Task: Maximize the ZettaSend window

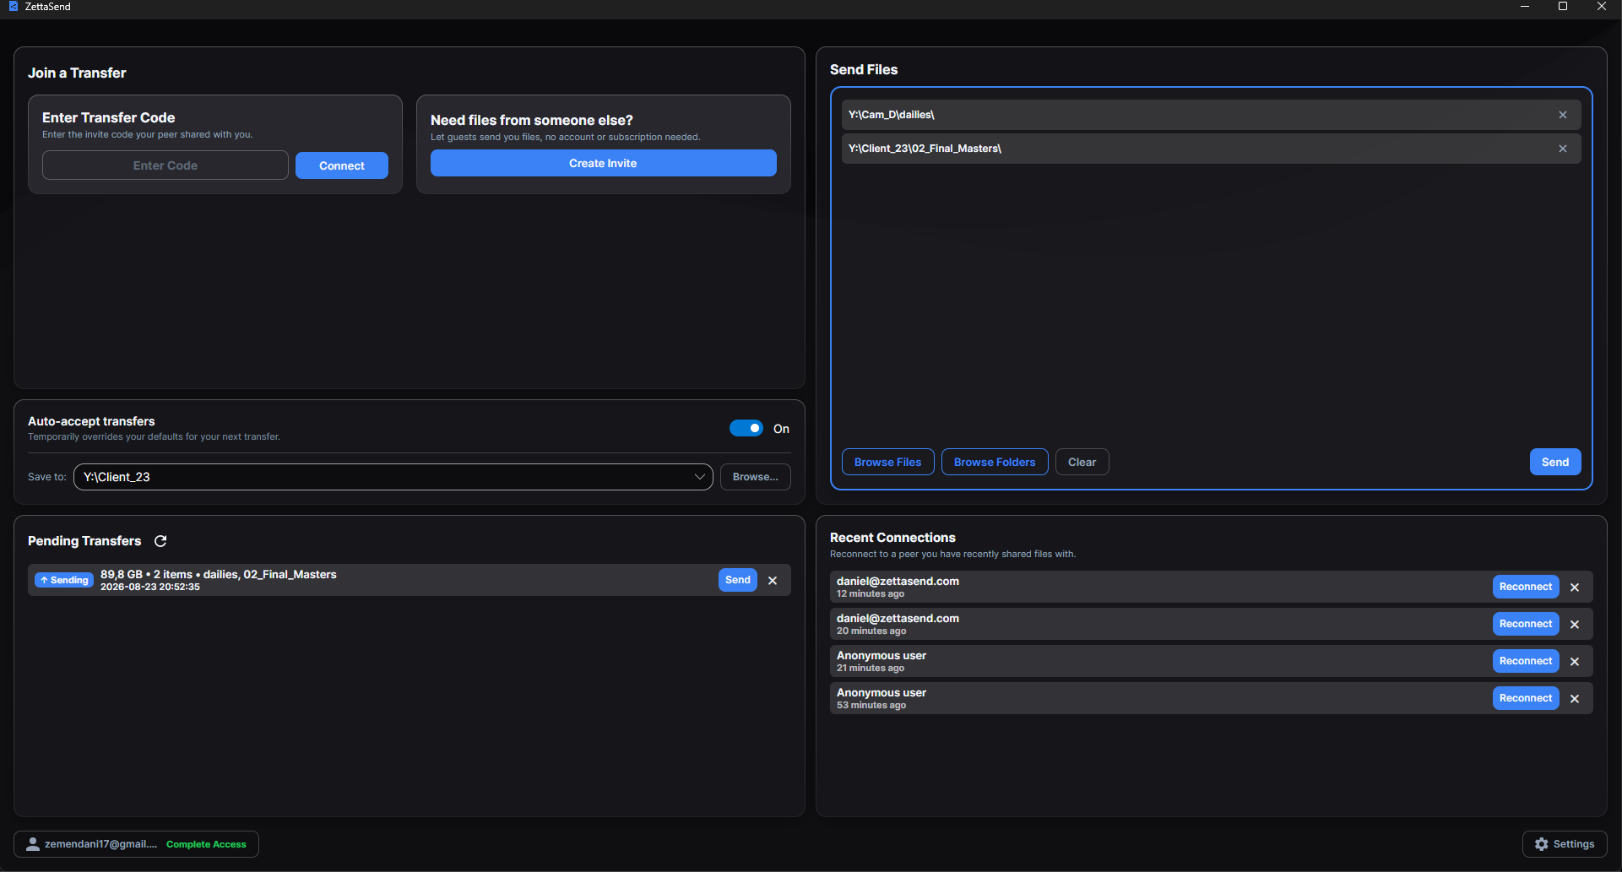Action: pyautogui.click(x=1563, y=7)
